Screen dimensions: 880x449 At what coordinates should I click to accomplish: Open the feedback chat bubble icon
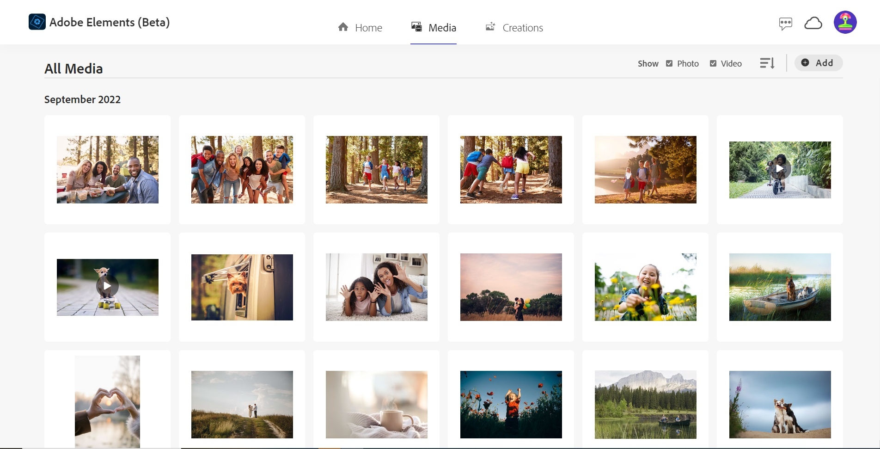click(785, 23)
